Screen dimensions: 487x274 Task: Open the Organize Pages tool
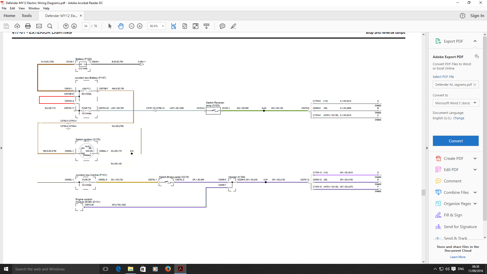coord(453,204)
